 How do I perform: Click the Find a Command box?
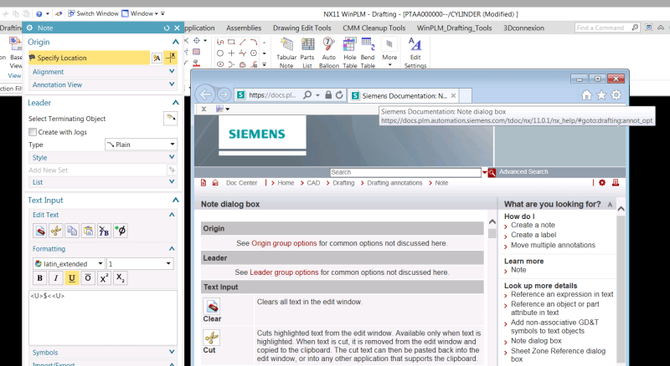(606, 28)
